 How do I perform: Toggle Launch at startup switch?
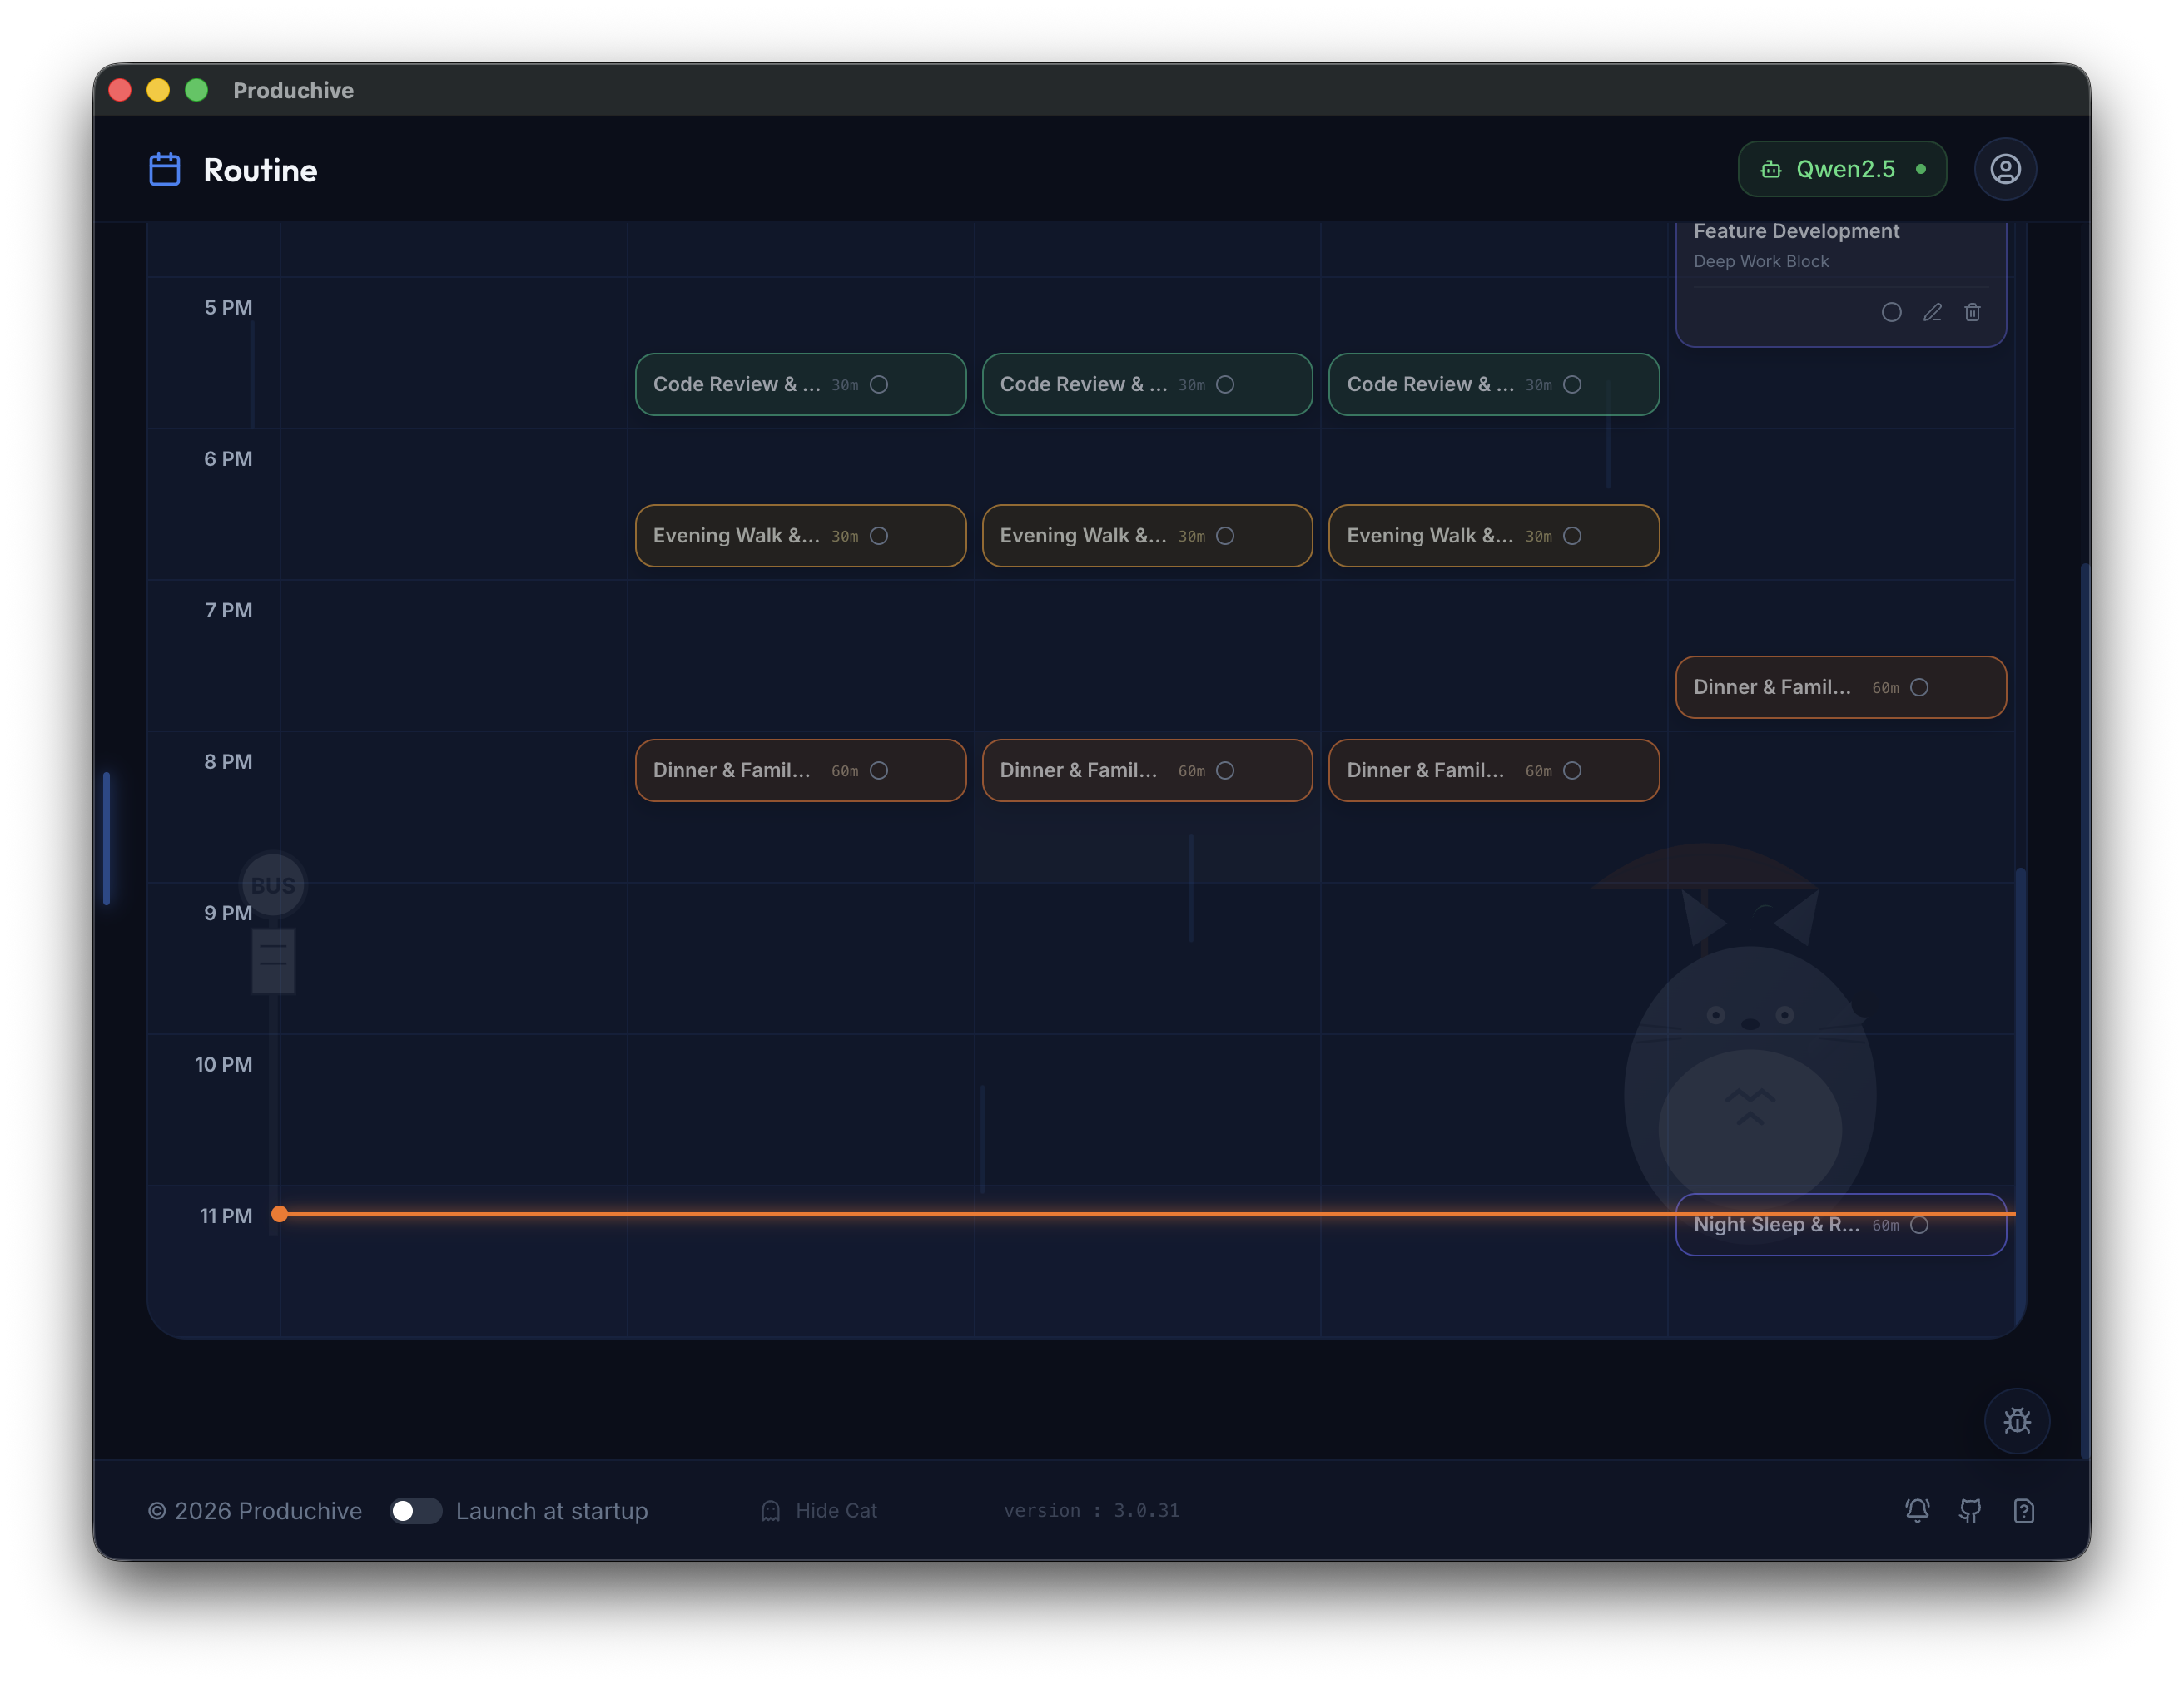(415, 1509)
